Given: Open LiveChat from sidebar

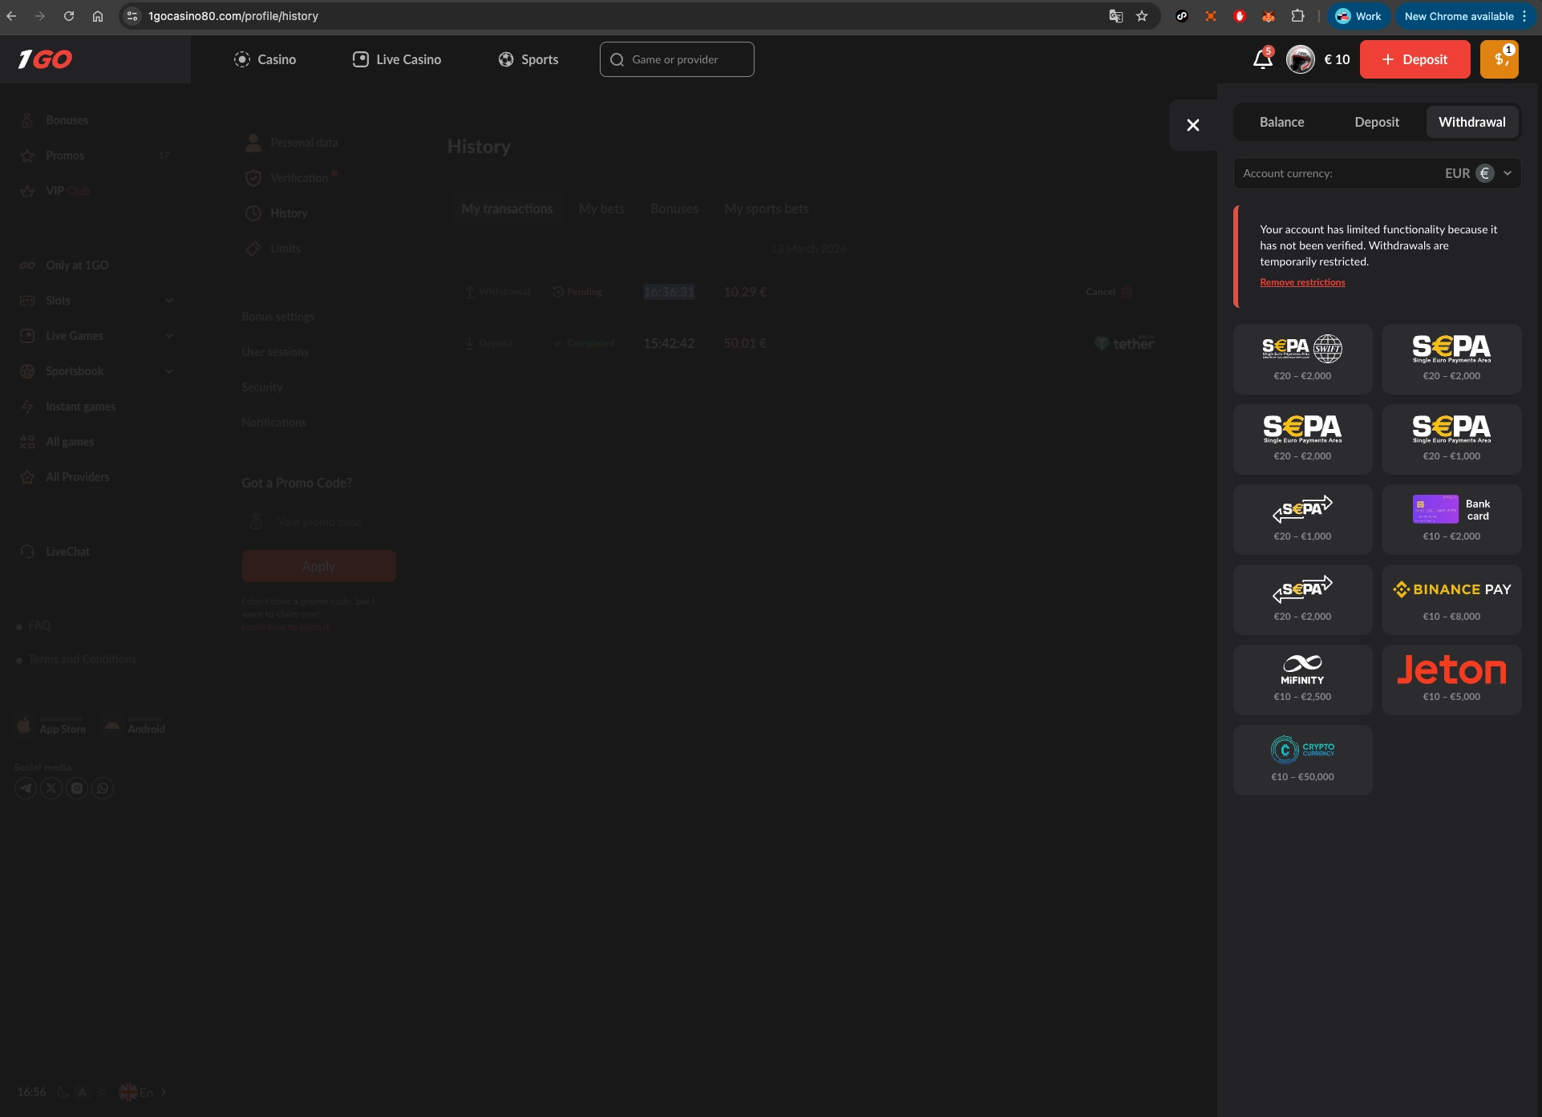Looking at the screenshot, I should [55, 552].
